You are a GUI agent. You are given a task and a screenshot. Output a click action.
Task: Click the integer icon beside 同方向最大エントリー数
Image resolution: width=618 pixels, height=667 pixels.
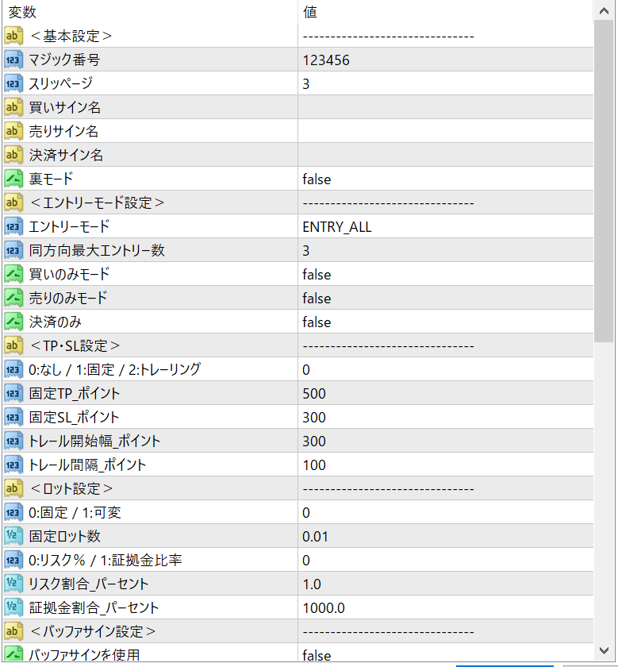click(x=13, y=250)
